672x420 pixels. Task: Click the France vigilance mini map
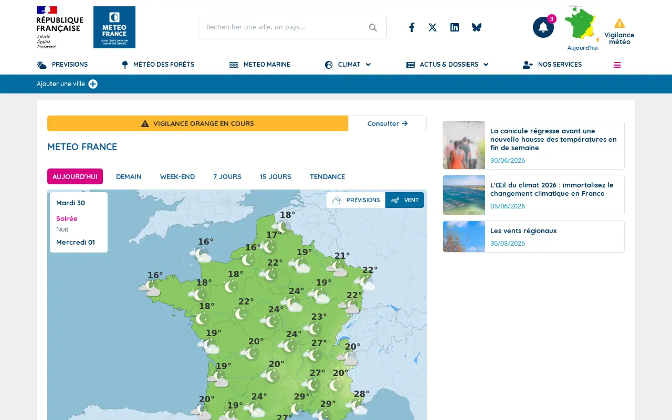coord(582,24)
